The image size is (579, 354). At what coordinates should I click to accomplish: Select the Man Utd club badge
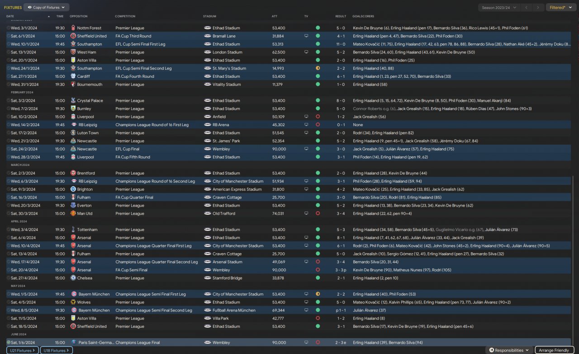coord(73,213)
